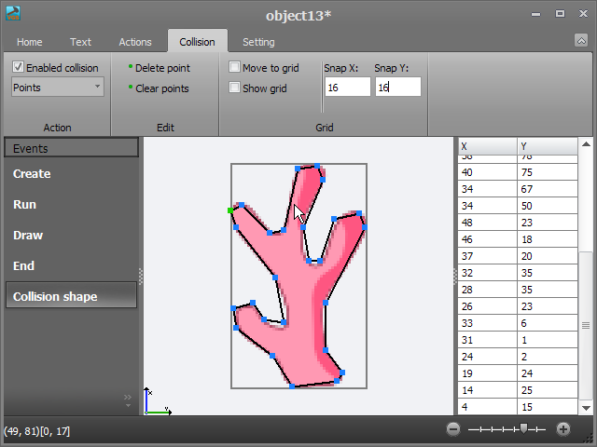
Task: Click the app logo icon in title bar
Action: tap(13, 14)
